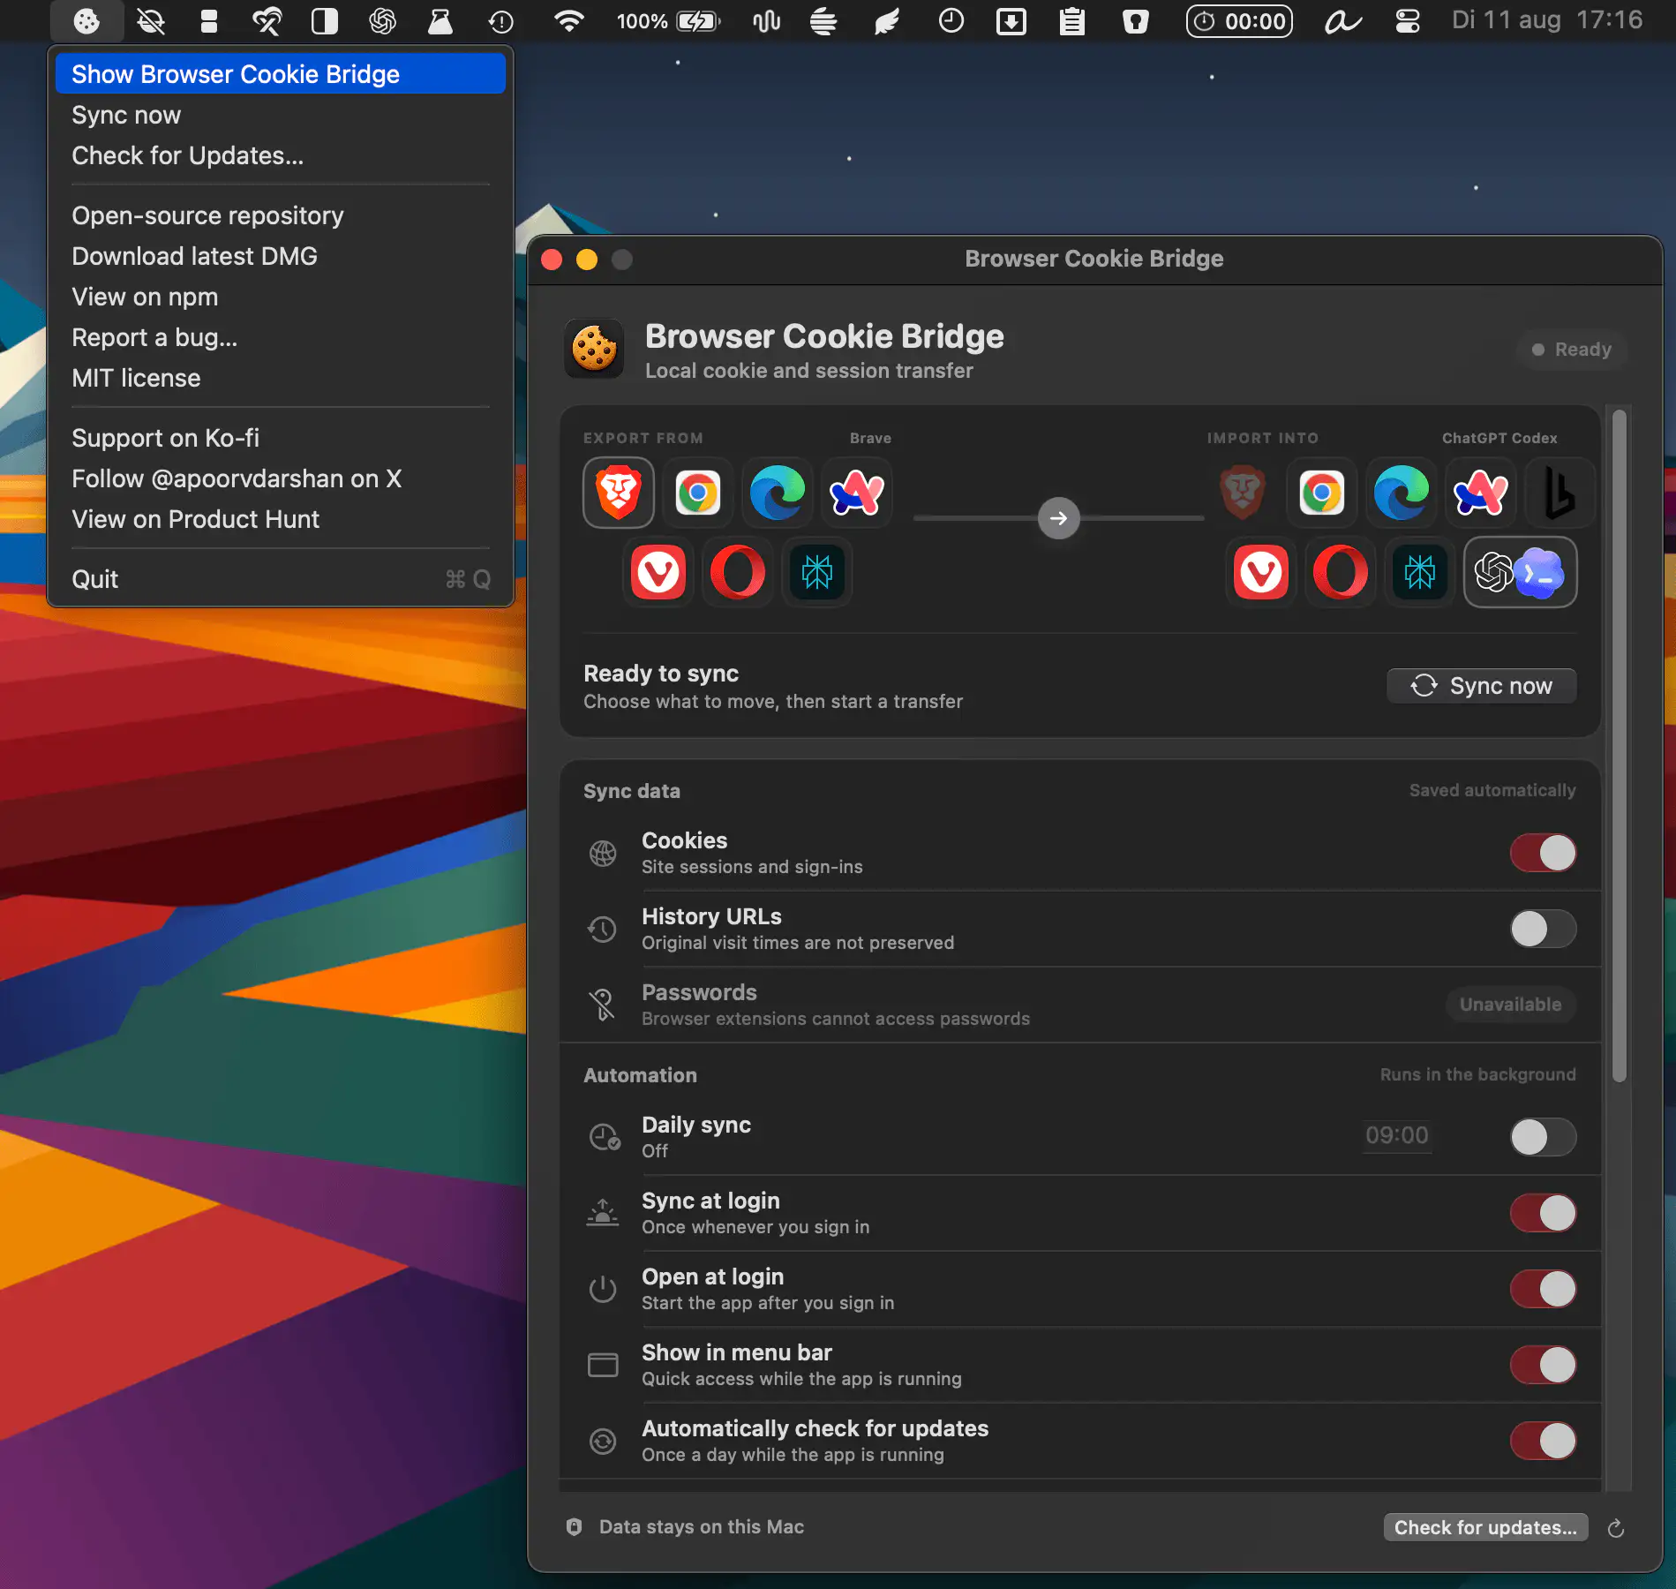Click the vertical scrollbar in the settings window
Image resolution: width=1676 pixels, height=1589 pixels.
pos(1619,746)
